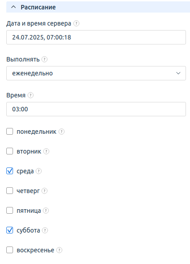This screenshot has height=264, width=190.
Task: Click help icon beside среда
Action: pos(39,171)
